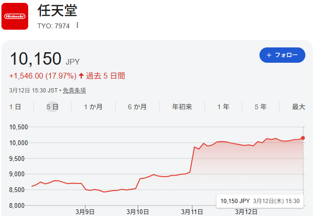
Task: Click the red endpoint dot on chart
Action: (x=303, y=138)
